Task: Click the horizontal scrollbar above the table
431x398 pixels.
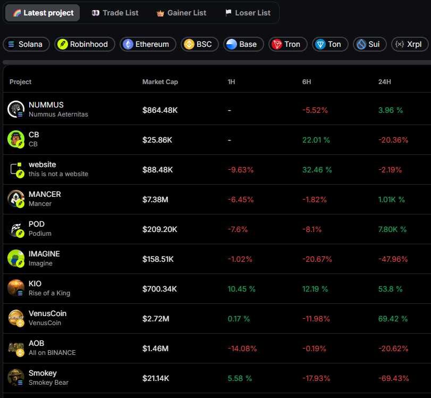Action: (x=217, y=62)
